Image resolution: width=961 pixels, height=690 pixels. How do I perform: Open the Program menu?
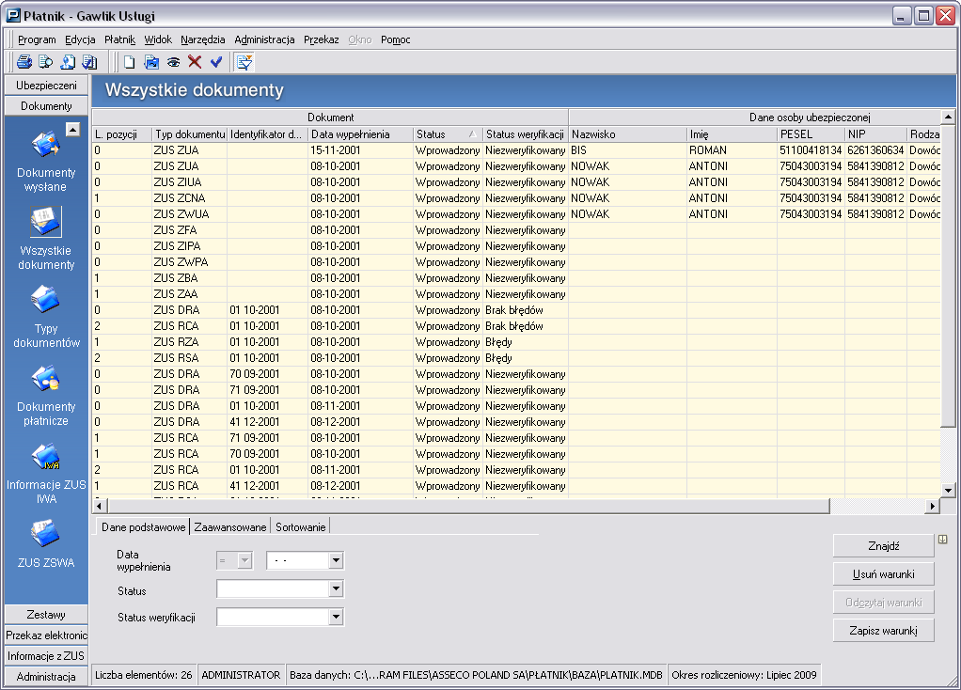click(37, 39)
